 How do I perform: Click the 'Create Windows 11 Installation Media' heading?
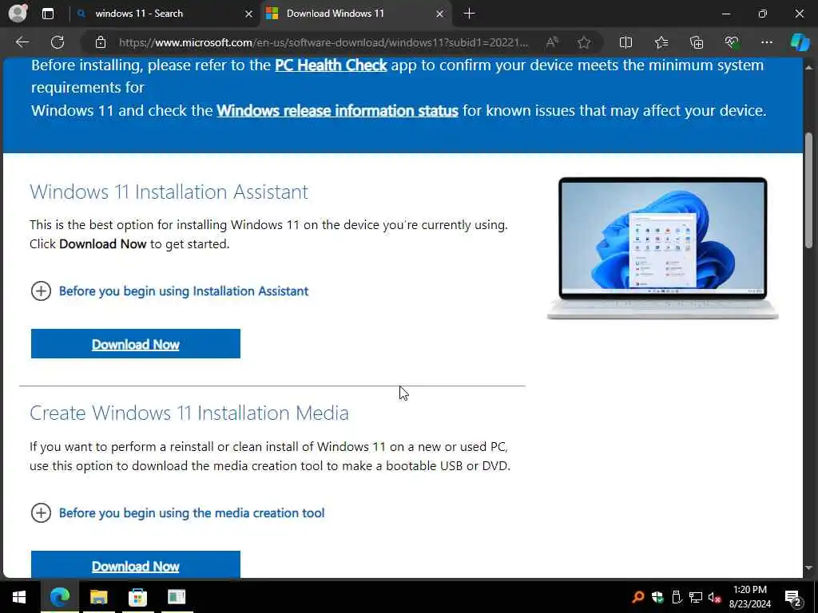[x=189, y=413]
